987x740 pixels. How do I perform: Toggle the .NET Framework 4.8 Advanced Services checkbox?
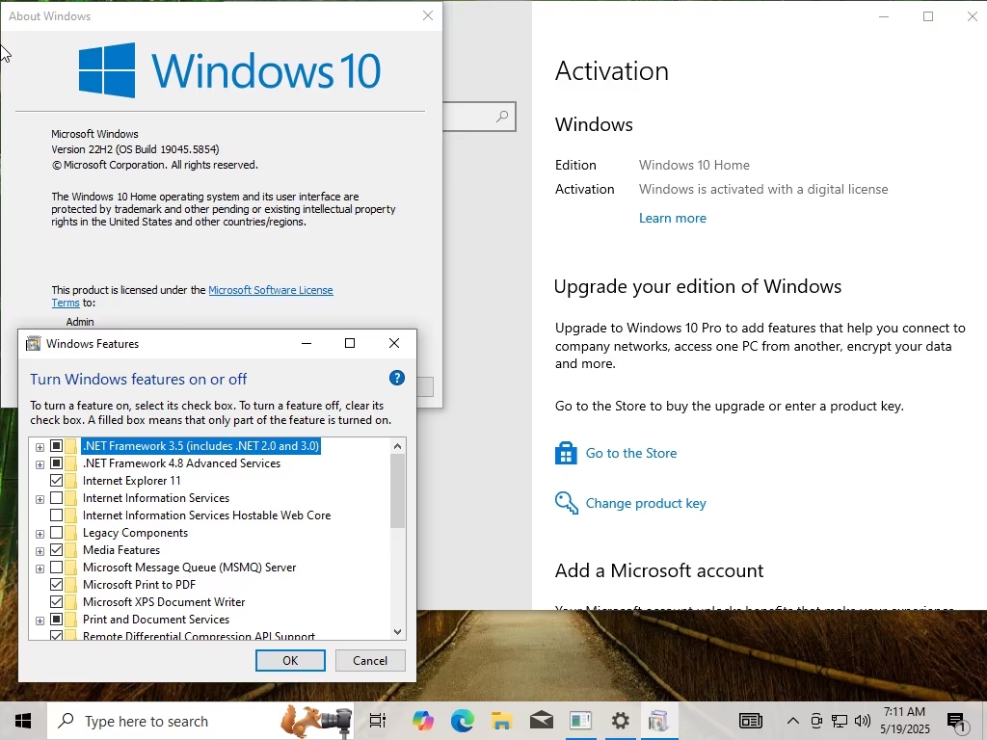pyautogui.click(x=56, y=463)
